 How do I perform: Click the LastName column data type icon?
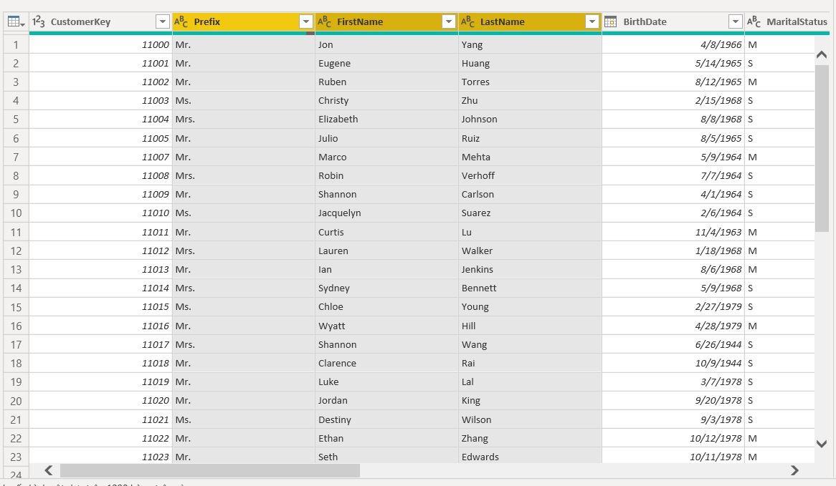coord(467,22)
